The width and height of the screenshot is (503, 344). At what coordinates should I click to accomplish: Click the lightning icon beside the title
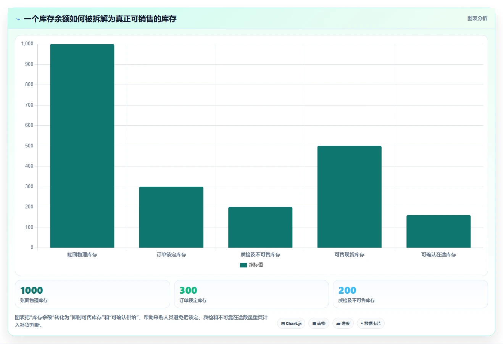coord(18,19)
